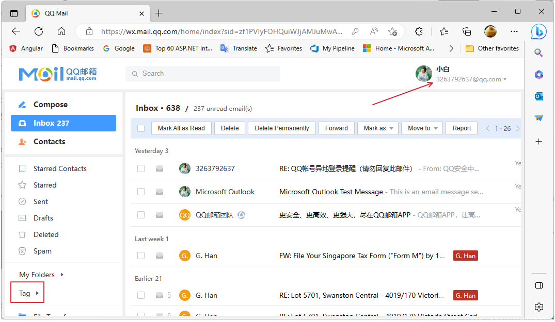The height and width of the screenshot is (322, 555).
Task: Open the Drafts folder
Action: (43, 217)
